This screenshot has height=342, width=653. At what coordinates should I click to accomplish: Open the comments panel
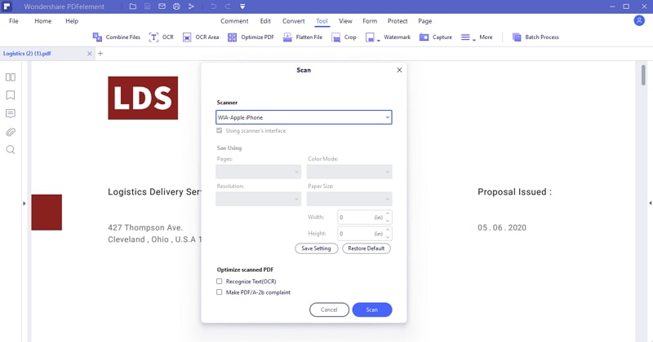[x=11, y=113]
